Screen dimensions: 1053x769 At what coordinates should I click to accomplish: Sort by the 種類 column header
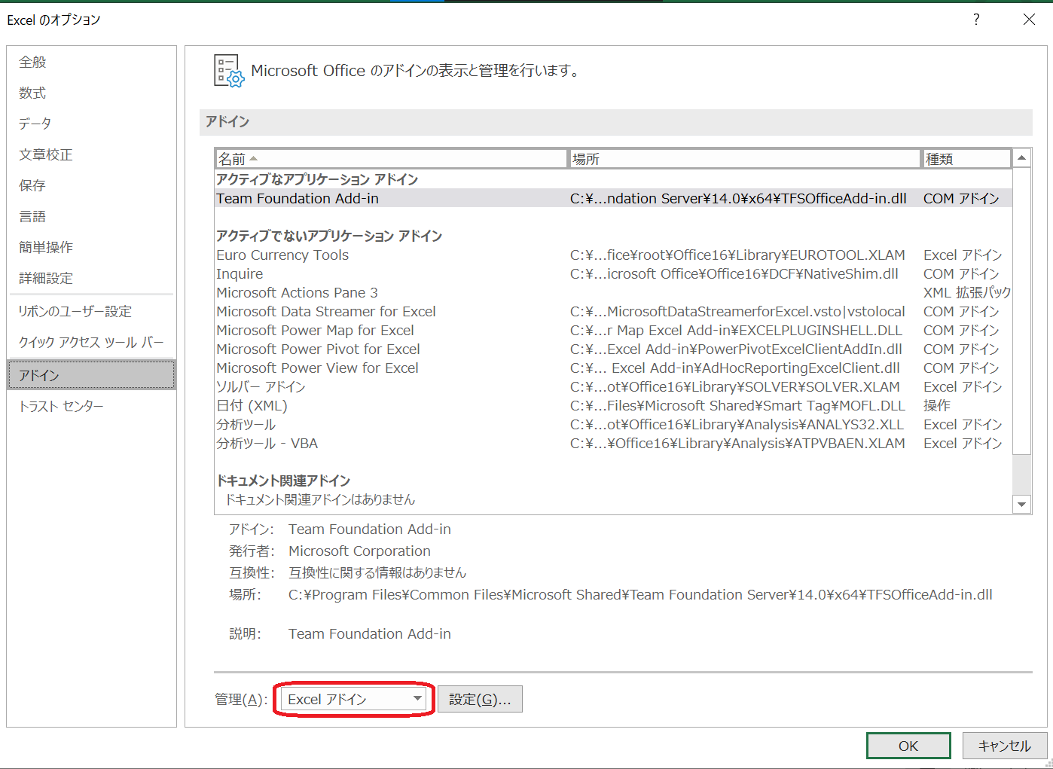[x=966, y=159]
